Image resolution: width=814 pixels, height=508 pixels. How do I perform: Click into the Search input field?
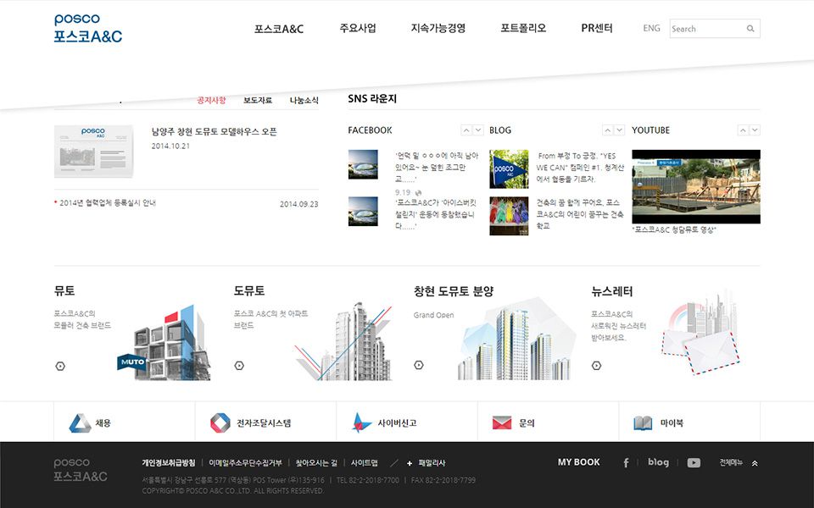705,29
